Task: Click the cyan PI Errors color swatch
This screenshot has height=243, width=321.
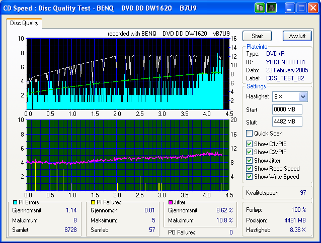Action: point(15,202)
